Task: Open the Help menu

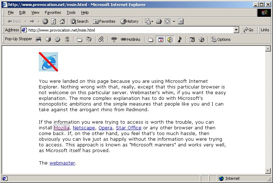Action: pos(85,12)
